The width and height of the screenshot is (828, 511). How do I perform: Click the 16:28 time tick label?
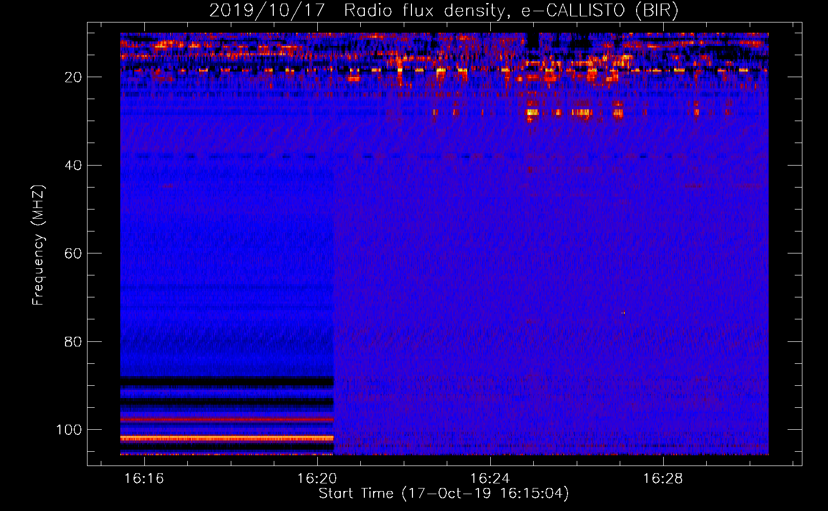(x=663, y=479)
